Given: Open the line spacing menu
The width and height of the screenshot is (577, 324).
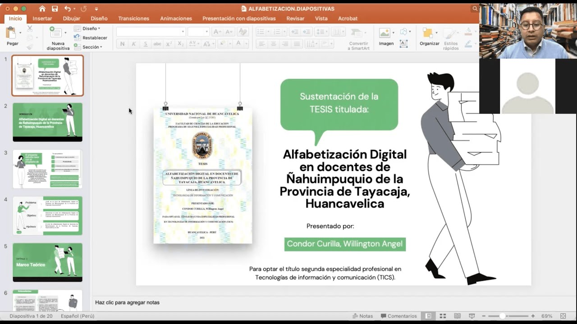Looking at the screenshot, I should (321, 31).
